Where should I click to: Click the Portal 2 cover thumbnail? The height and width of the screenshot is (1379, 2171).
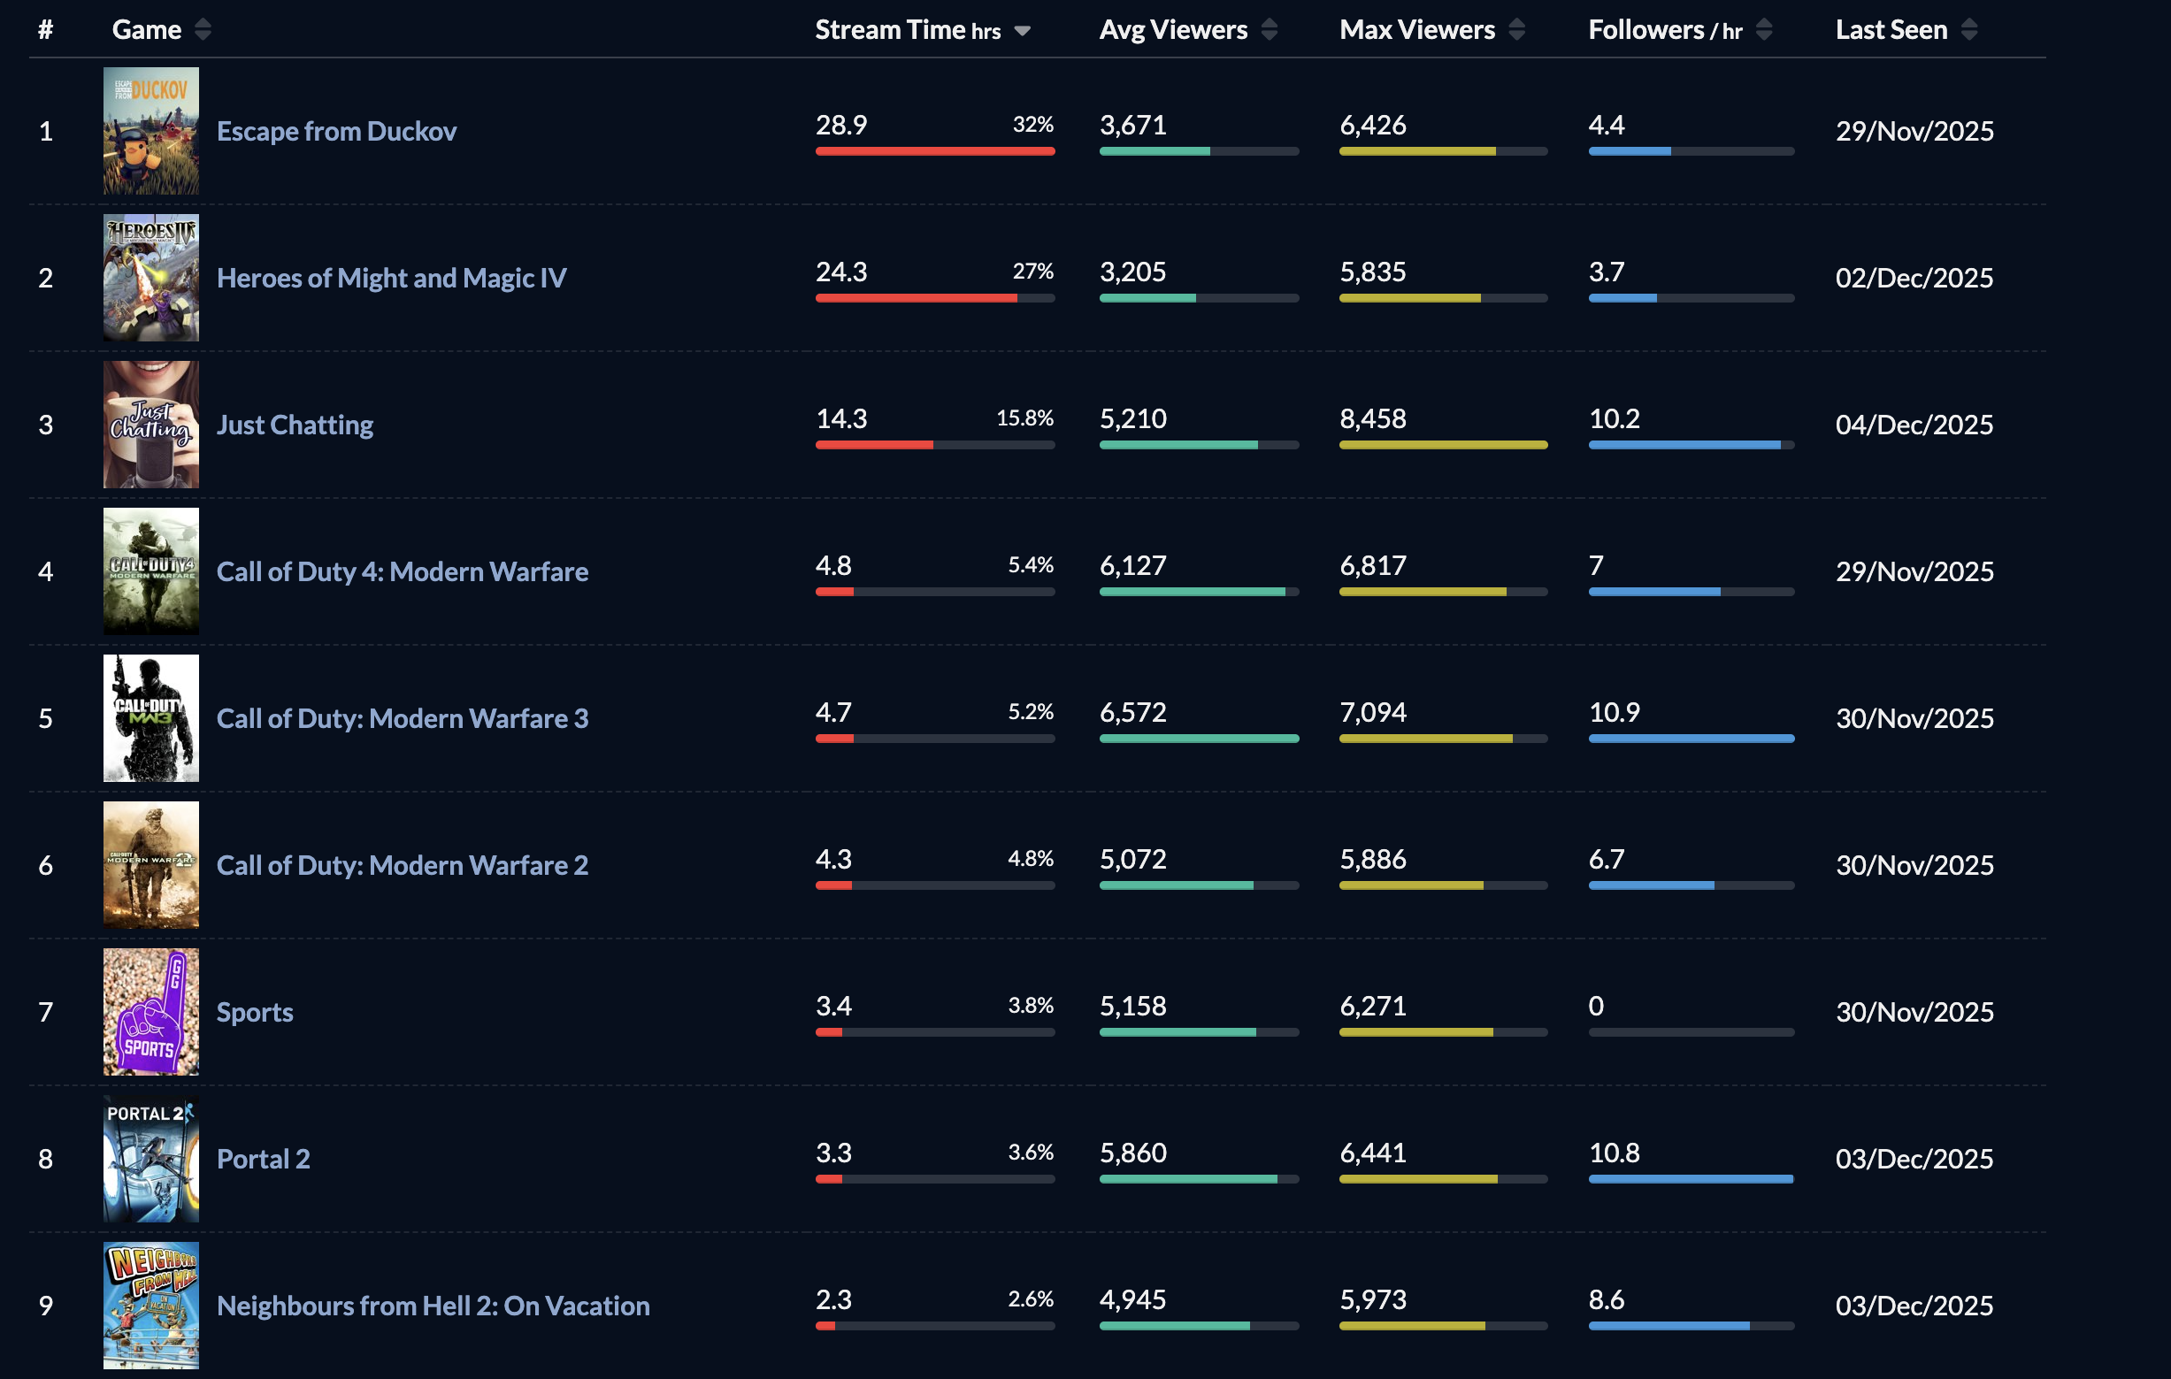(150, 1158)
